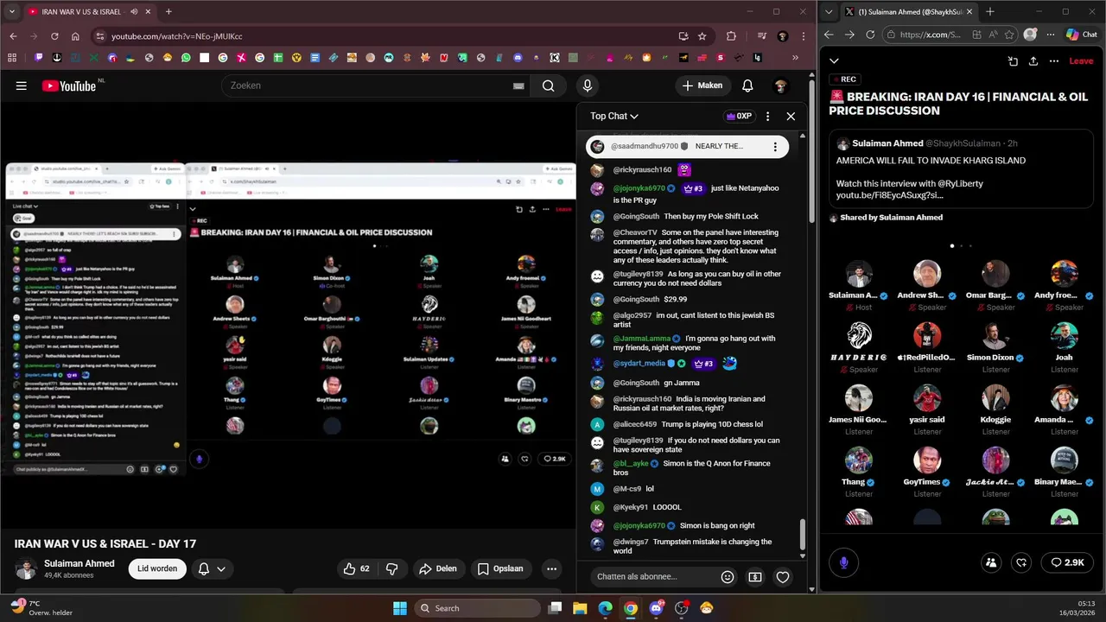Show more Chrome bookmarks overflow chevron

pos(795,58)
